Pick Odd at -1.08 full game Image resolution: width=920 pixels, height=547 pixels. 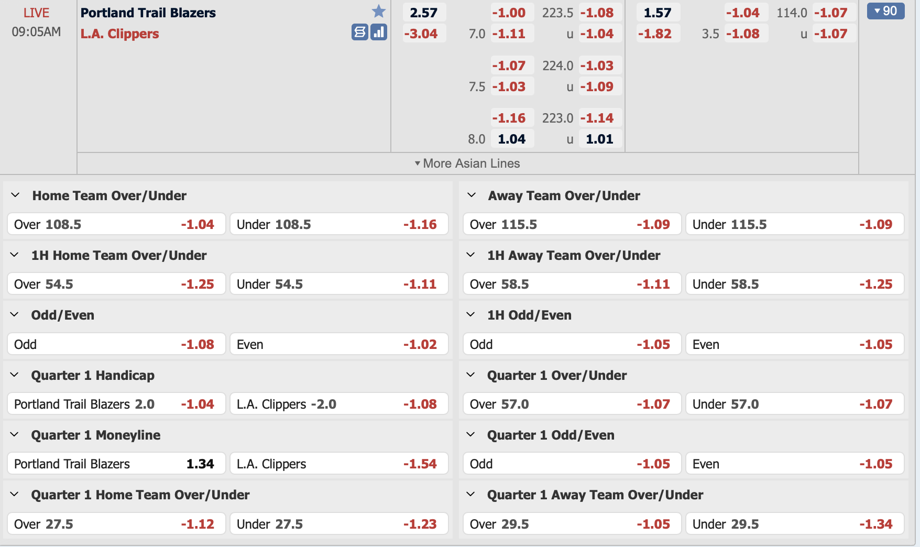click(116, 344)
